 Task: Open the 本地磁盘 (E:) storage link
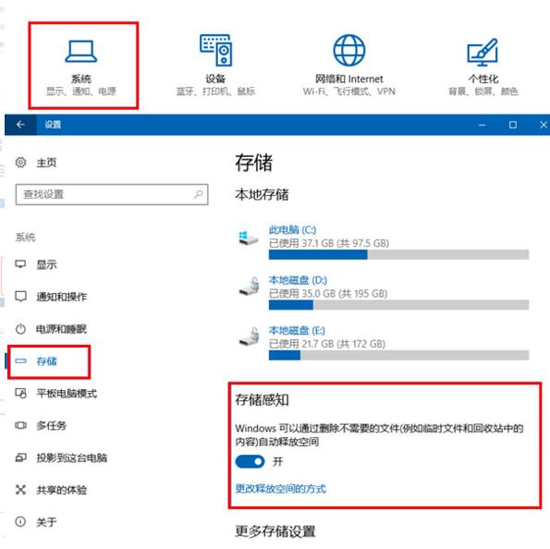[x=297, y=331]
